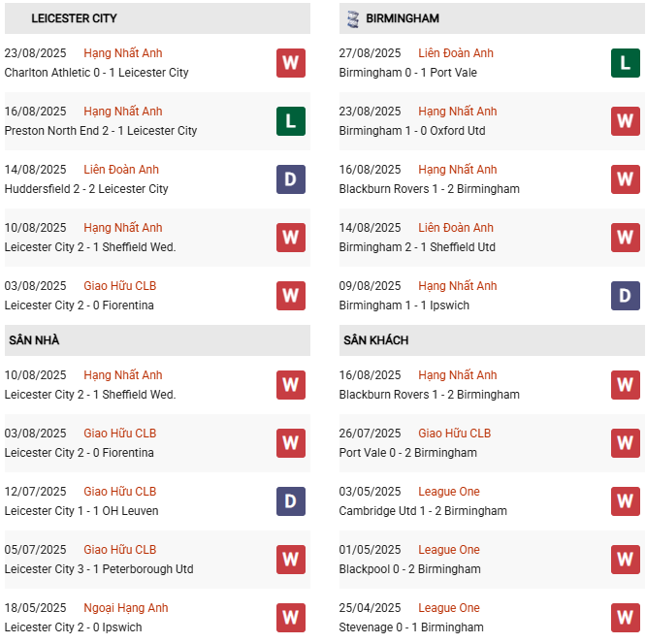Click the W badge for Charlton Athletic match
The image size is (646, 643).
pyautogui.click(x=290, y=63)
